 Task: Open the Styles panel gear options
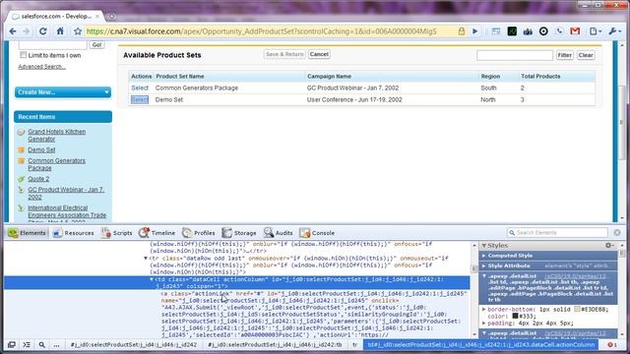click(x=609, y=245)
